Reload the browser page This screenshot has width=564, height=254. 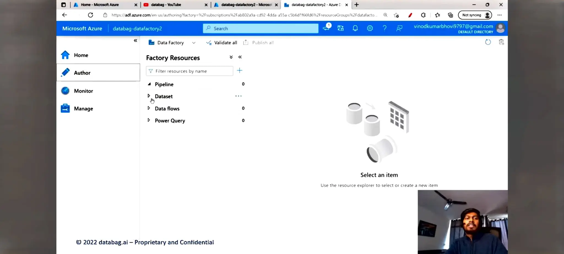point(90,15)
